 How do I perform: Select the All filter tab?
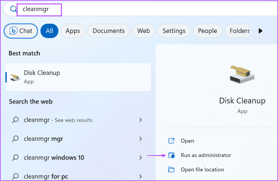click(x=49, y=31)
